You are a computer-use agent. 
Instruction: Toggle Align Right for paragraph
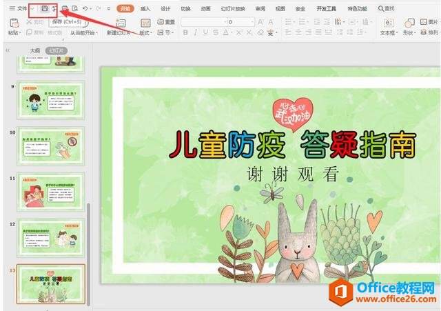tap(308, 32)
